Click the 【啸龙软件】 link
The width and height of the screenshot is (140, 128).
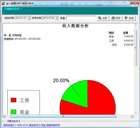coord(13,121)
